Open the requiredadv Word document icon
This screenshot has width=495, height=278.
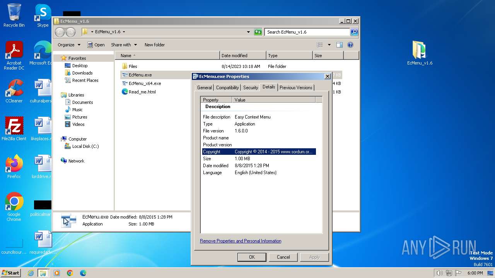[x=43, y=242]
